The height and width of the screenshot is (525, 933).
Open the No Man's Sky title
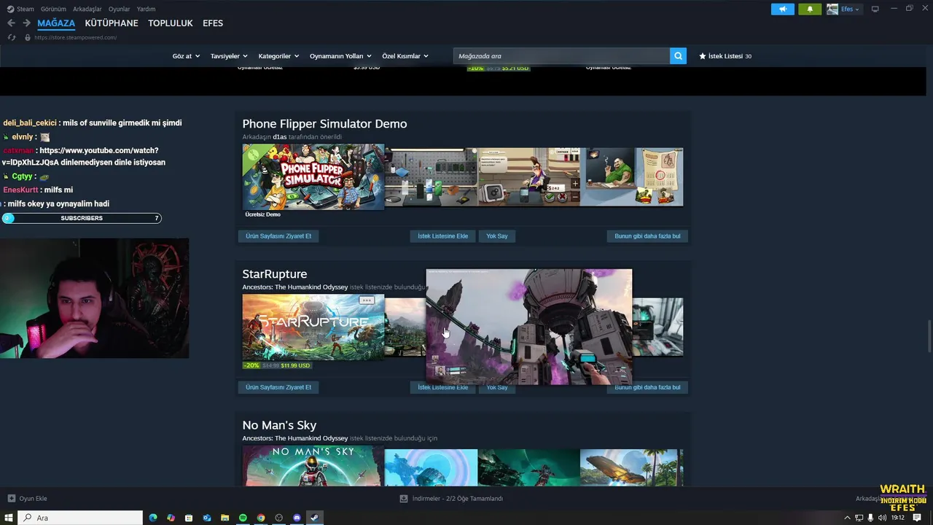[279, 425]
